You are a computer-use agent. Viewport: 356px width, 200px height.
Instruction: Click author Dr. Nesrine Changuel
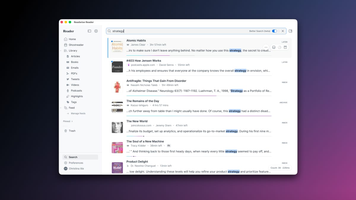click(x=144, y=166)
